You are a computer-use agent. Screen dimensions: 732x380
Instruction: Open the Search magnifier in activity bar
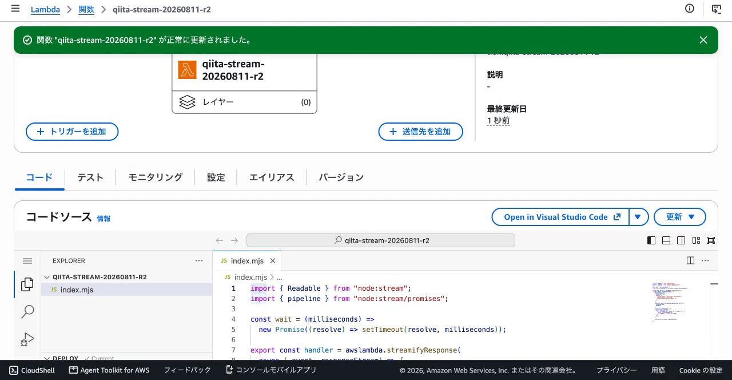click(27, 312)
